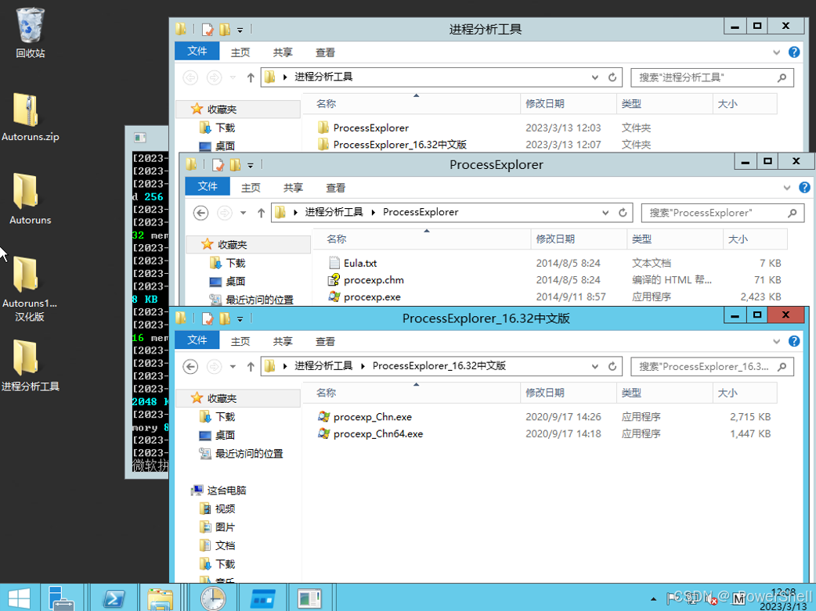The width and height of the screenshot is (816, 611).
Task: Open Server Manager from the taskbar
Action: (x=62, y=598)
